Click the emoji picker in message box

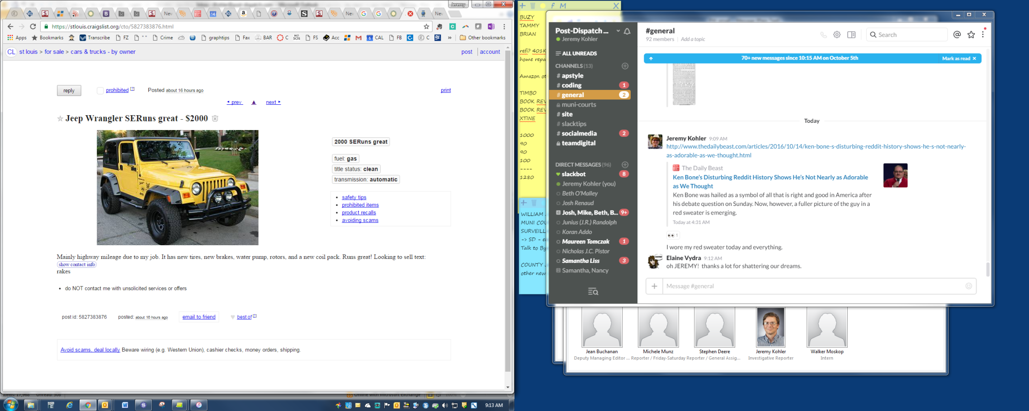pos(968,286)
